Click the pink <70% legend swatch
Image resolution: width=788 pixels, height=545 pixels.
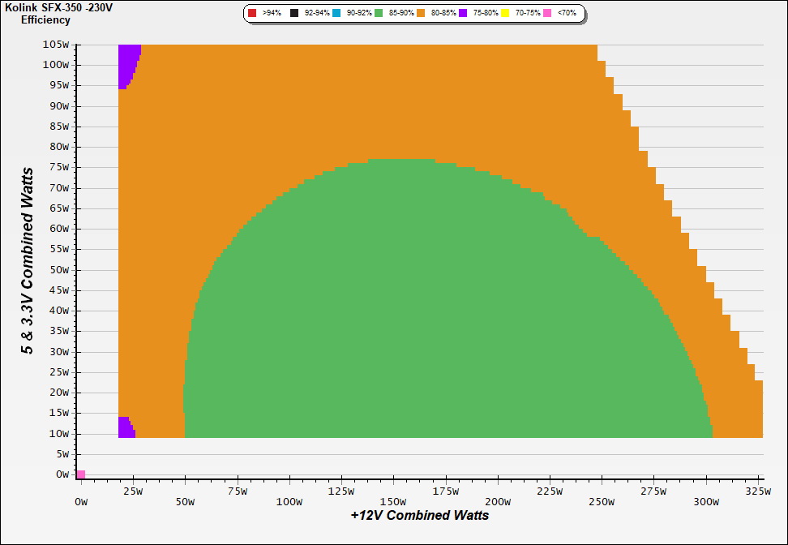(x=547, y=14)
